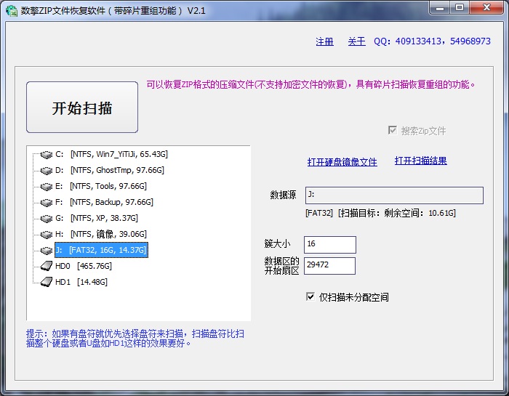
Task: Click the G: XP drive icon
Action: [x=46, y=219]
